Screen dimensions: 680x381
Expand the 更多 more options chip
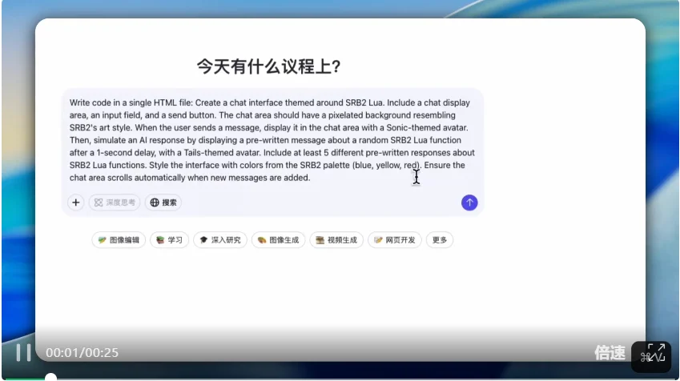click(440, 239)
